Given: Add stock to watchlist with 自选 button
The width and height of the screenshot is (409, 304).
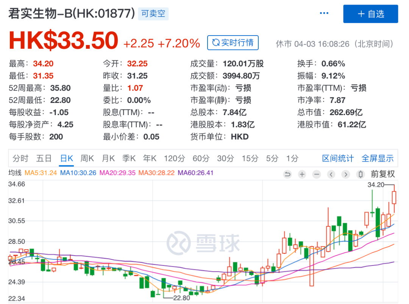Looking at the screenshot, I should tap(370, 14).
